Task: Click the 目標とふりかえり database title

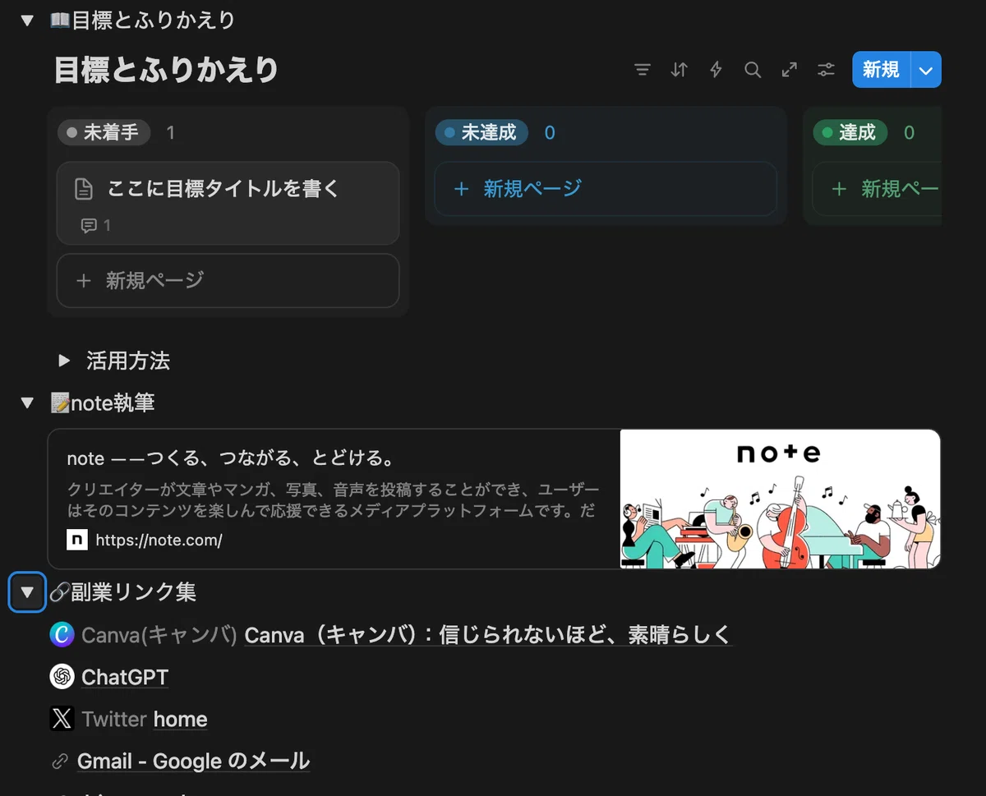Action: pos(166,70)
